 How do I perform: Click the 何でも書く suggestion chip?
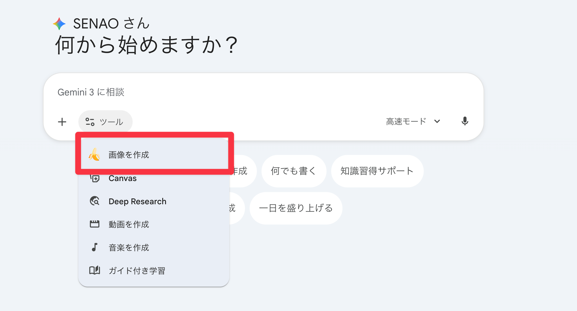tap(293, 171)
